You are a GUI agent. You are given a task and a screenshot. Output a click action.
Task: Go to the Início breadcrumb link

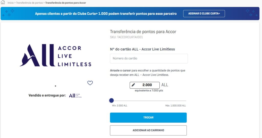pyautogui.click(x=10, y=3)
